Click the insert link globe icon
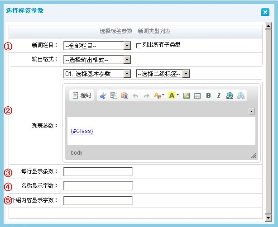 [230, 95]
